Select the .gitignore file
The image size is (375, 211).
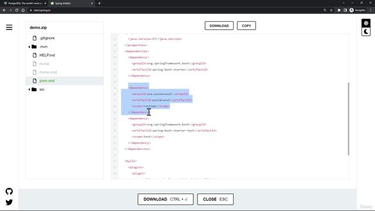(47, 38)
